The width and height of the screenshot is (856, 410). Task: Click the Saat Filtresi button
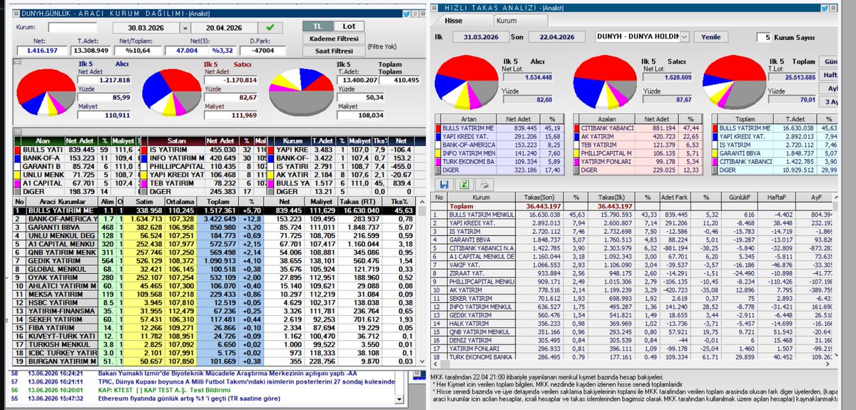tap(335, 51)
